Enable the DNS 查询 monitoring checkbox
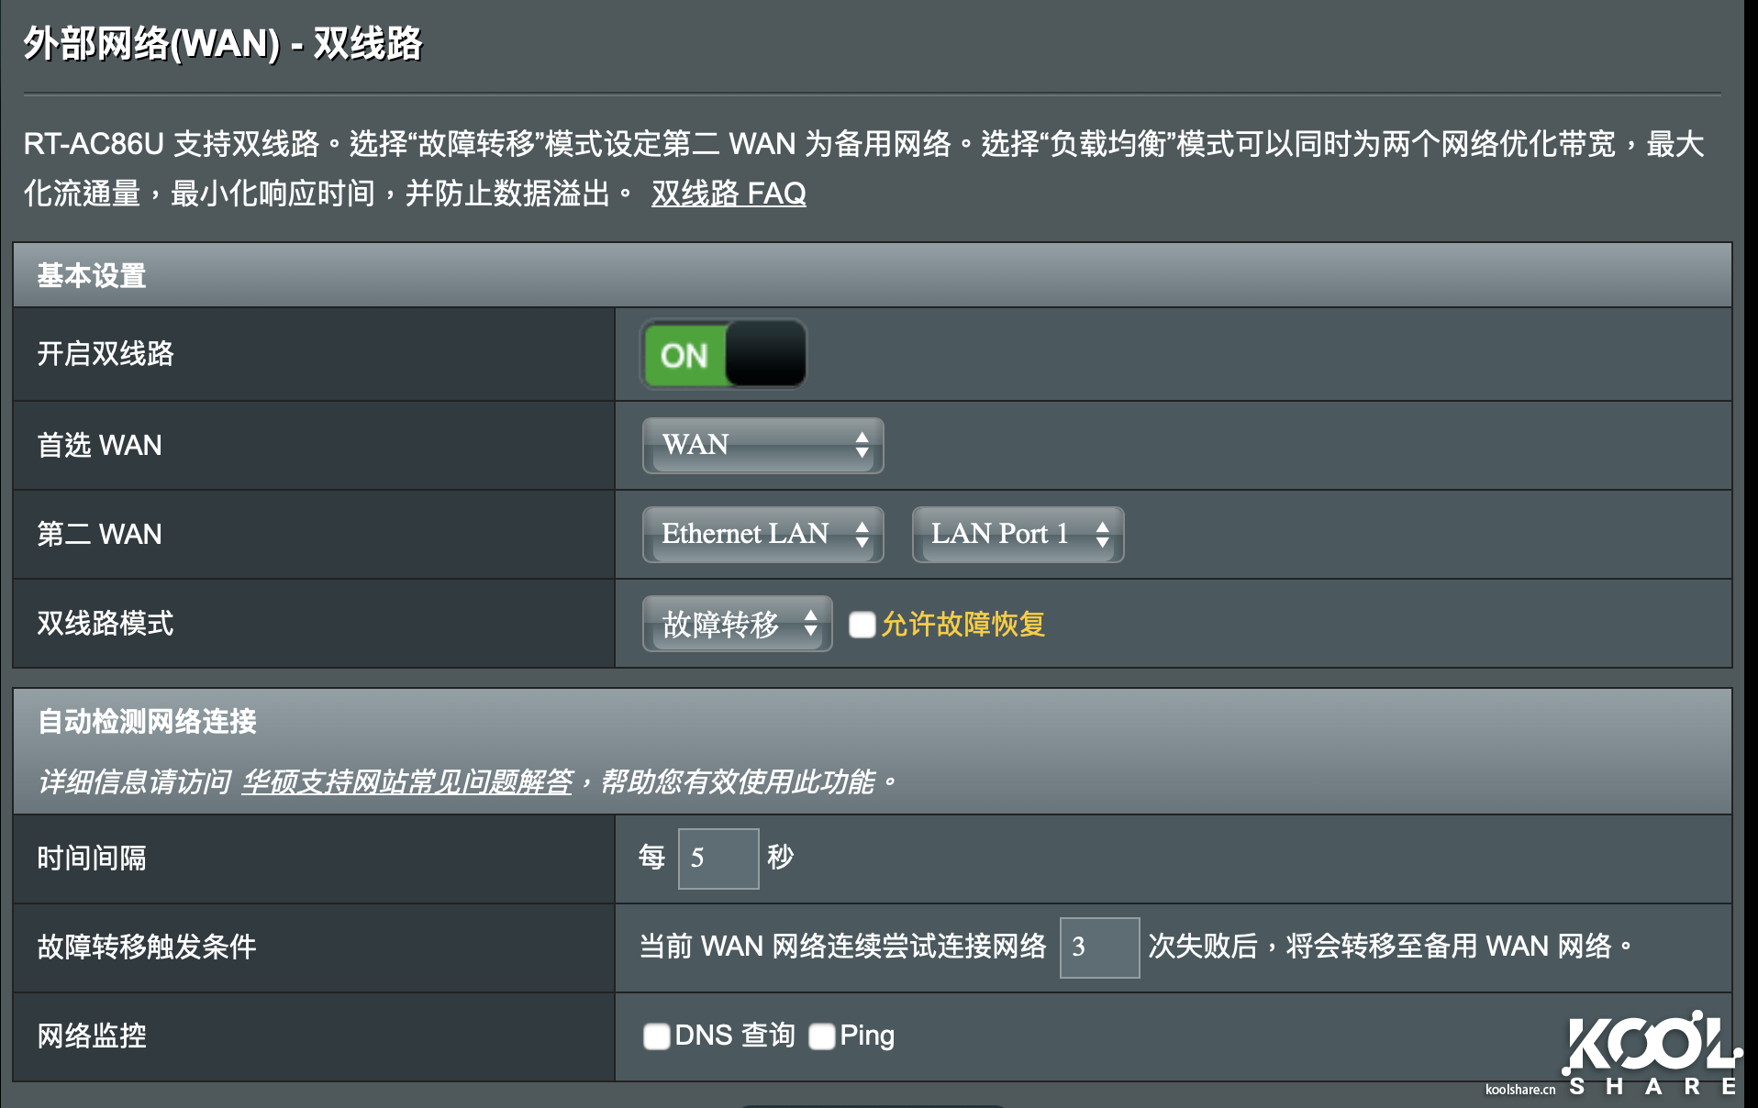Viewport: 1758px width, 1108px height. pyautogui.click(x=656, y=1036)
